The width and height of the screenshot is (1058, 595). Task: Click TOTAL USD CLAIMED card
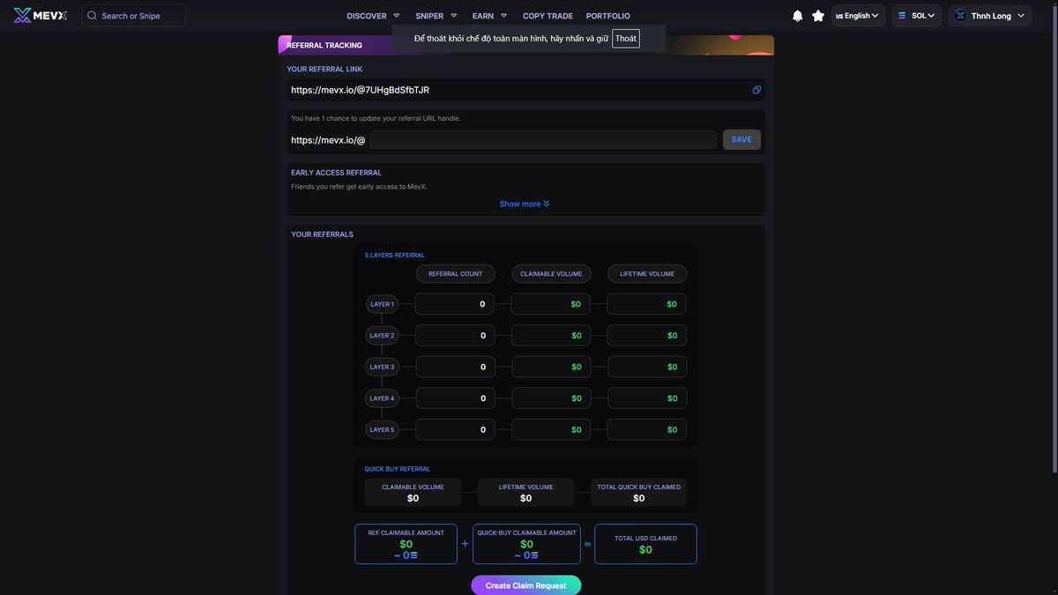coord(645,544)
